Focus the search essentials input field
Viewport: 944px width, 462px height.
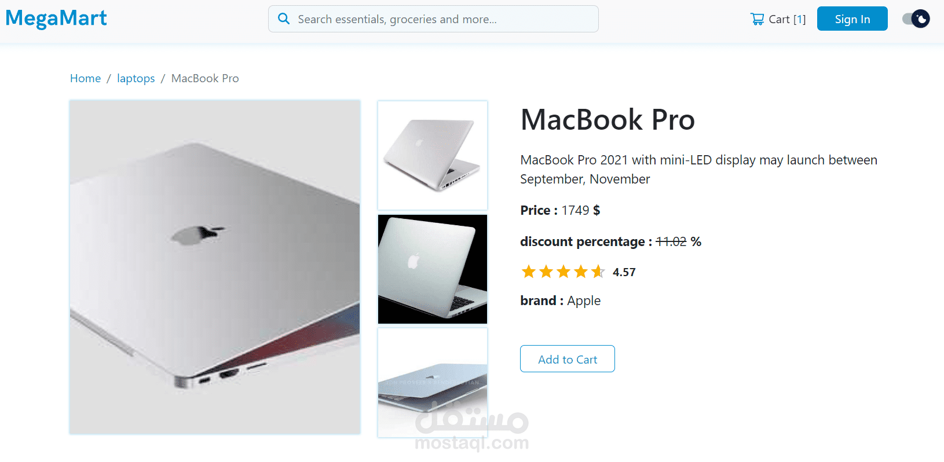click(433, 19)
